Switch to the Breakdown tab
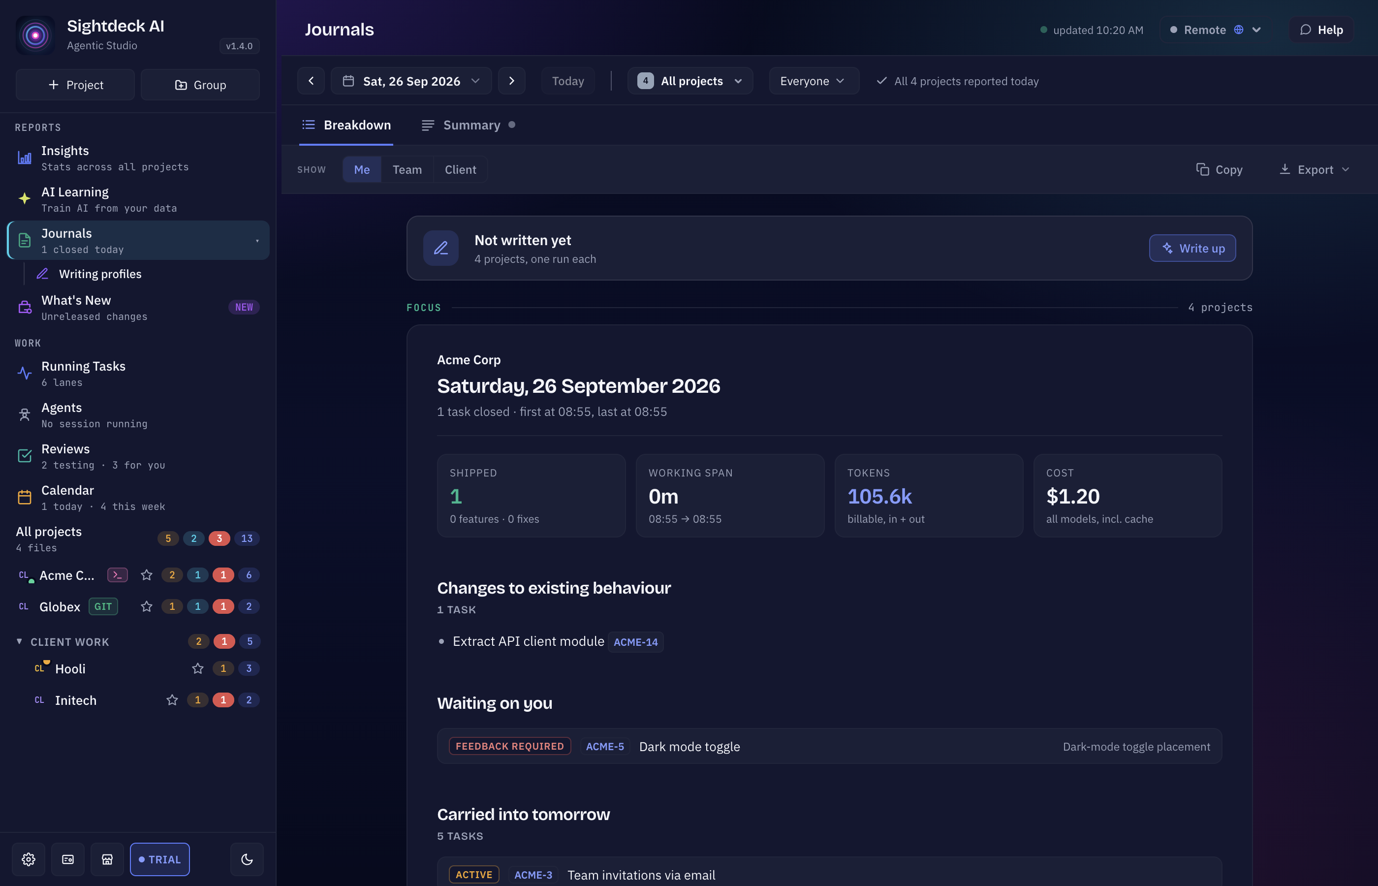The image size is (1378, 886). click(346, 125)
